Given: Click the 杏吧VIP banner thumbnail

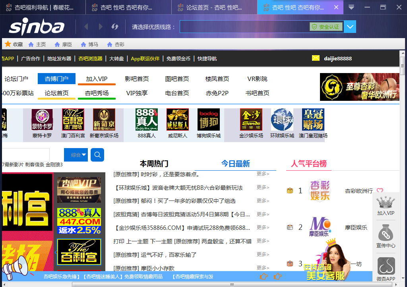Looking at the screenshot, I should [x=79, y=190].
